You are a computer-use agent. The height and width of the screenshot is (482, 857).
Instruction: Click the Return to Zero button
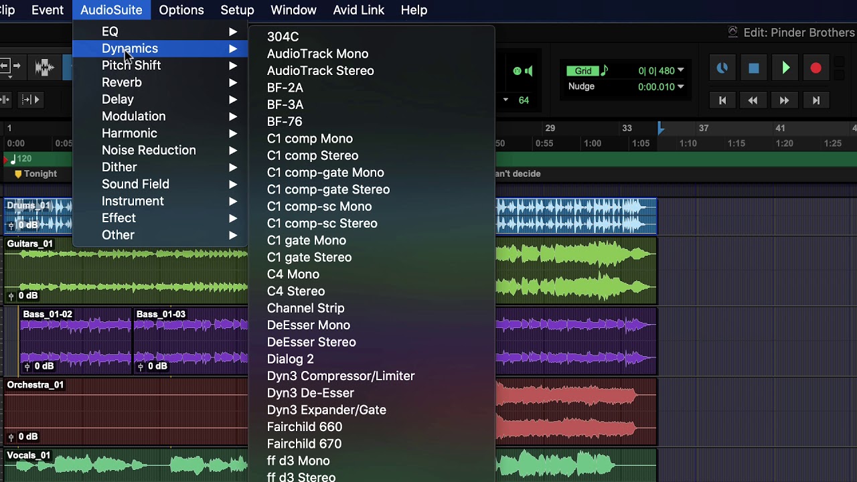click(722, 100)
